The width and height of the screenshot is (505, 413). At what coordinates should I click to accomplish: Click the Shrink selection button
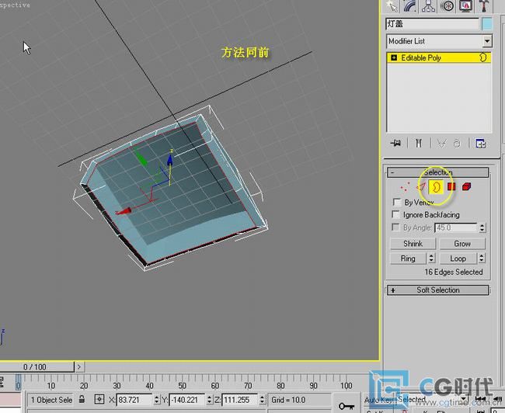[413, 244]
